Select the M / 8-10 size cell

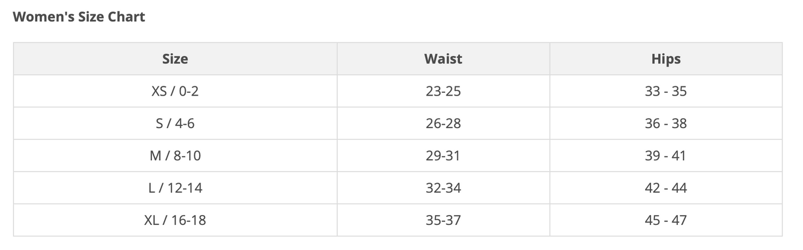pos(175,156)
